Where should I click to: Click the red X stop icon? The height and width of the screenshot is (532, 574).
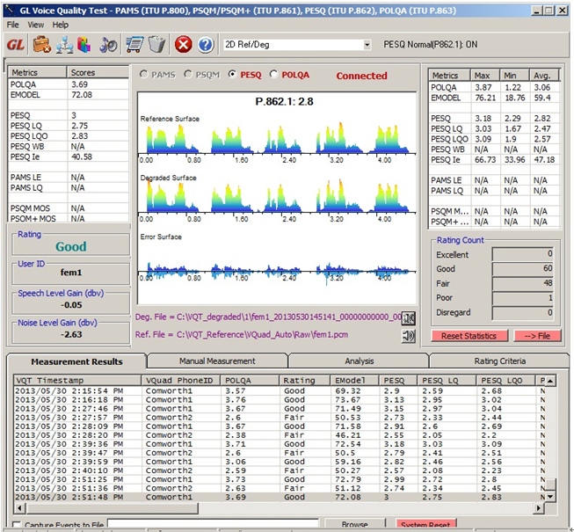coord(183,45)
